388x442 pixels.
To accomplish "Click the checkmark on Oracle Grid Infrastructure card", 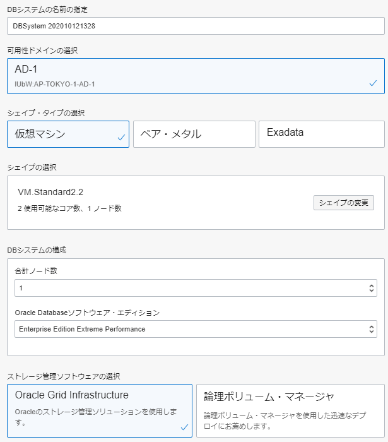I will tap(184, 427).
